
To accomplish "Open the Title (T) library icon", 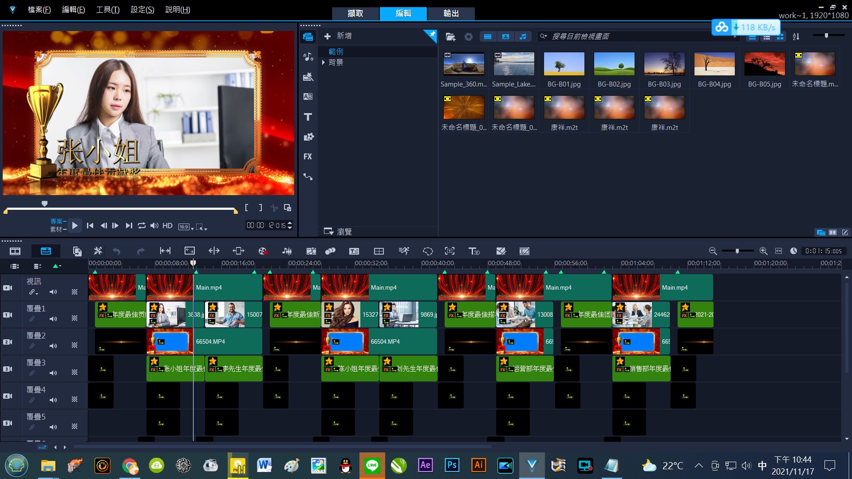I will coord(308,117).
